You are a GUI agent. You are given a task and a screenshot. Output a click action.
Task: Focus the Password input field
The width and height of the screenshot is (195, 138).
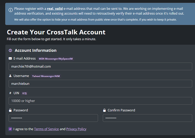(53, 118)
